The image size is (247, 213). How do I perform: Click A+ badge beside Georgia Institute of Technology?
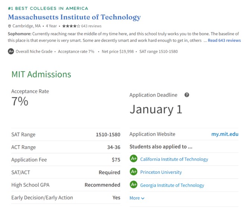[x=134, y=184]
